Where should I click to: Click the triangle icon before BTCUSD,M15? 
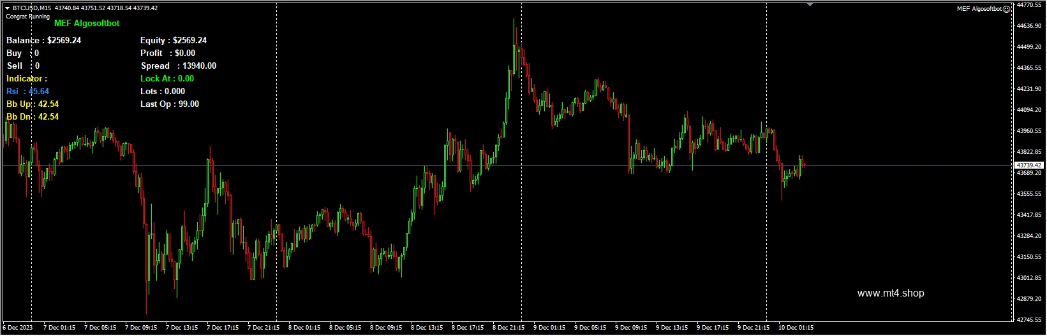click(x=8, y=8)
